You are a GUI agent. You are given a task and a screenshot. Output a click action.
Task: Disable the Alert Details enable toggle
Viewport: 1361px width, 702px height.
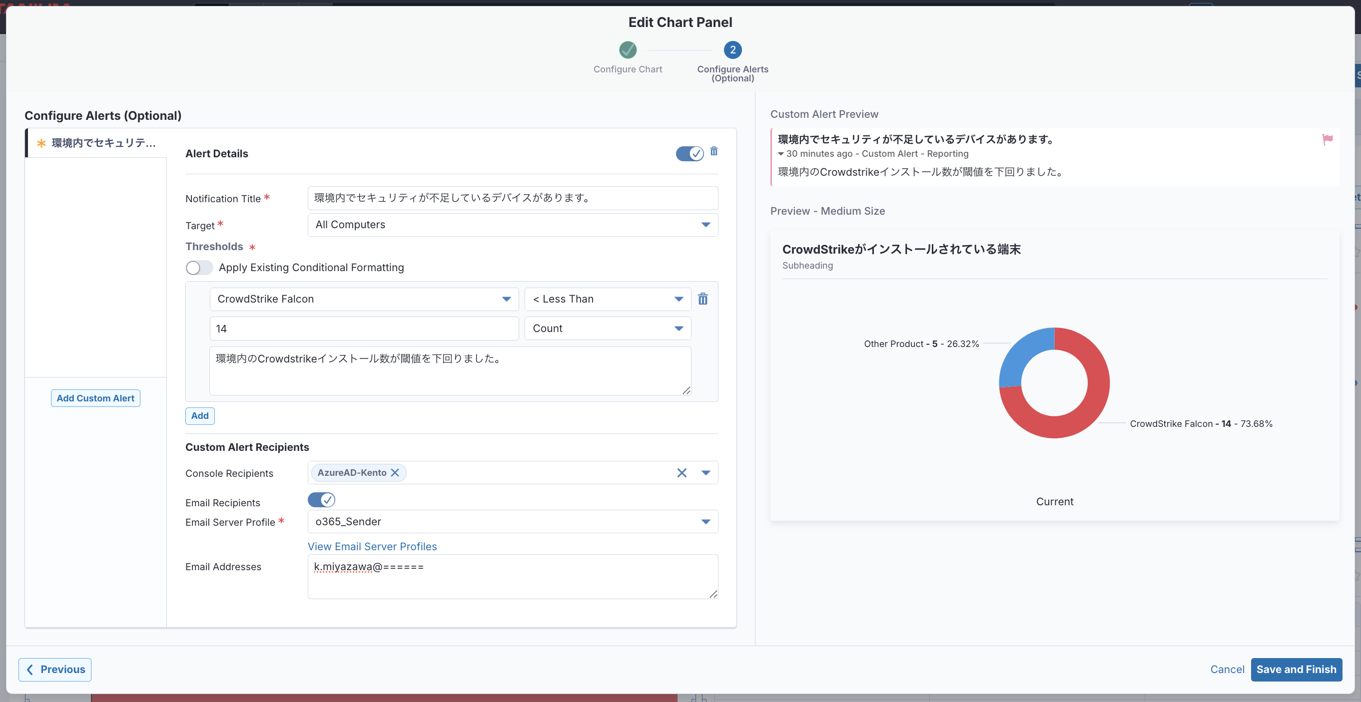point(689,154)
